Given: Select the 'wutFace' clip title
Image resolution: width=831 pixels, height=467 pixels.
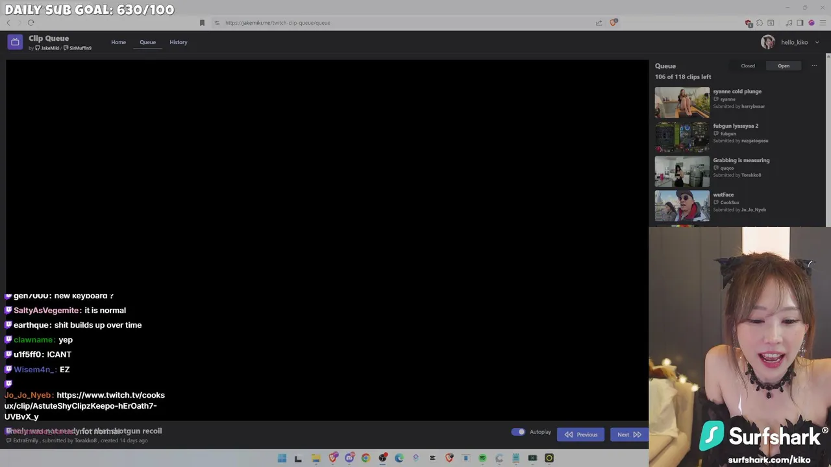Looking at the screenshot, I should 723,195.
